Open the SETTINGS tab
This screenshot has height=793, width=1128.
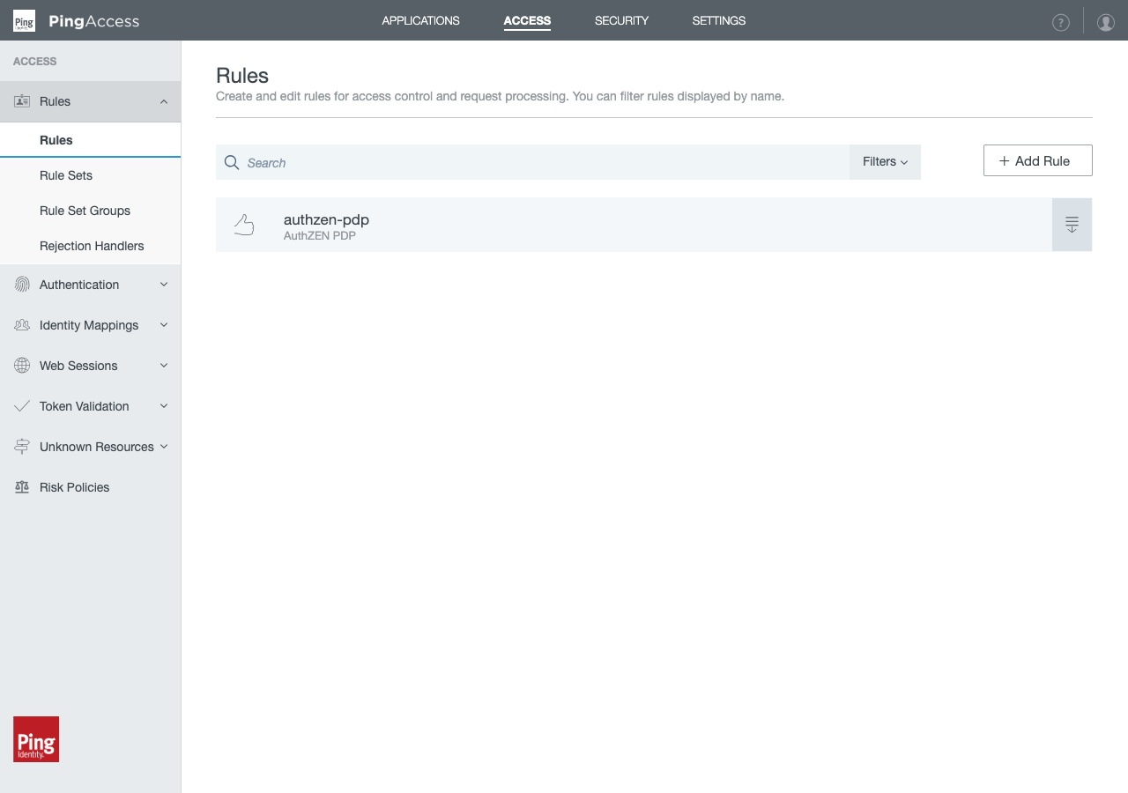pos(719,20)
